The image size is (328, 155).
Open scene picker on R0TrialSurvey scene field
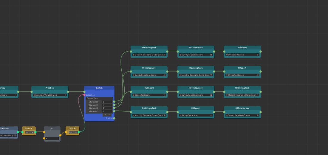click(211, 55)
